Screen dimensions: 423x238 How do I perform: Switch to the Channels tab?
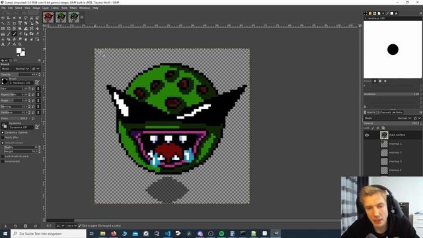384,112
